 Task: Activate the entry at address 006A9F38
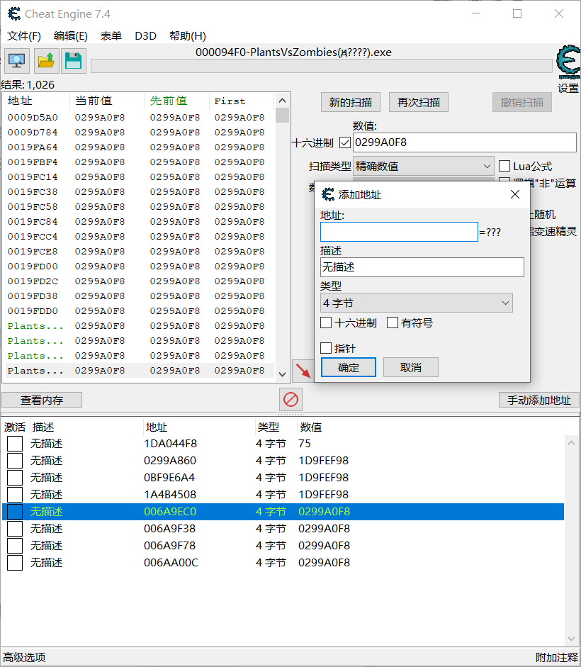point(15,529)
